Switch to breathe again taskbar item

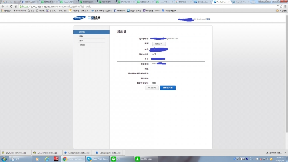(146, 159)
